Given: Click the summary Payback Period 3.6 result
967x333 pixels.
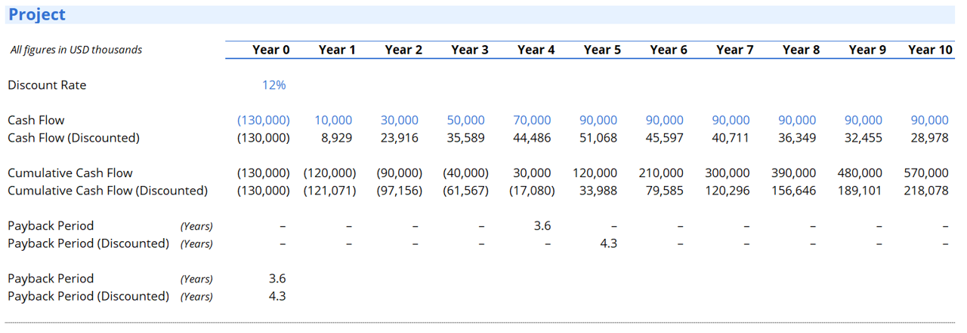Looking at the screenshot, I should click(x=277, y=278).
